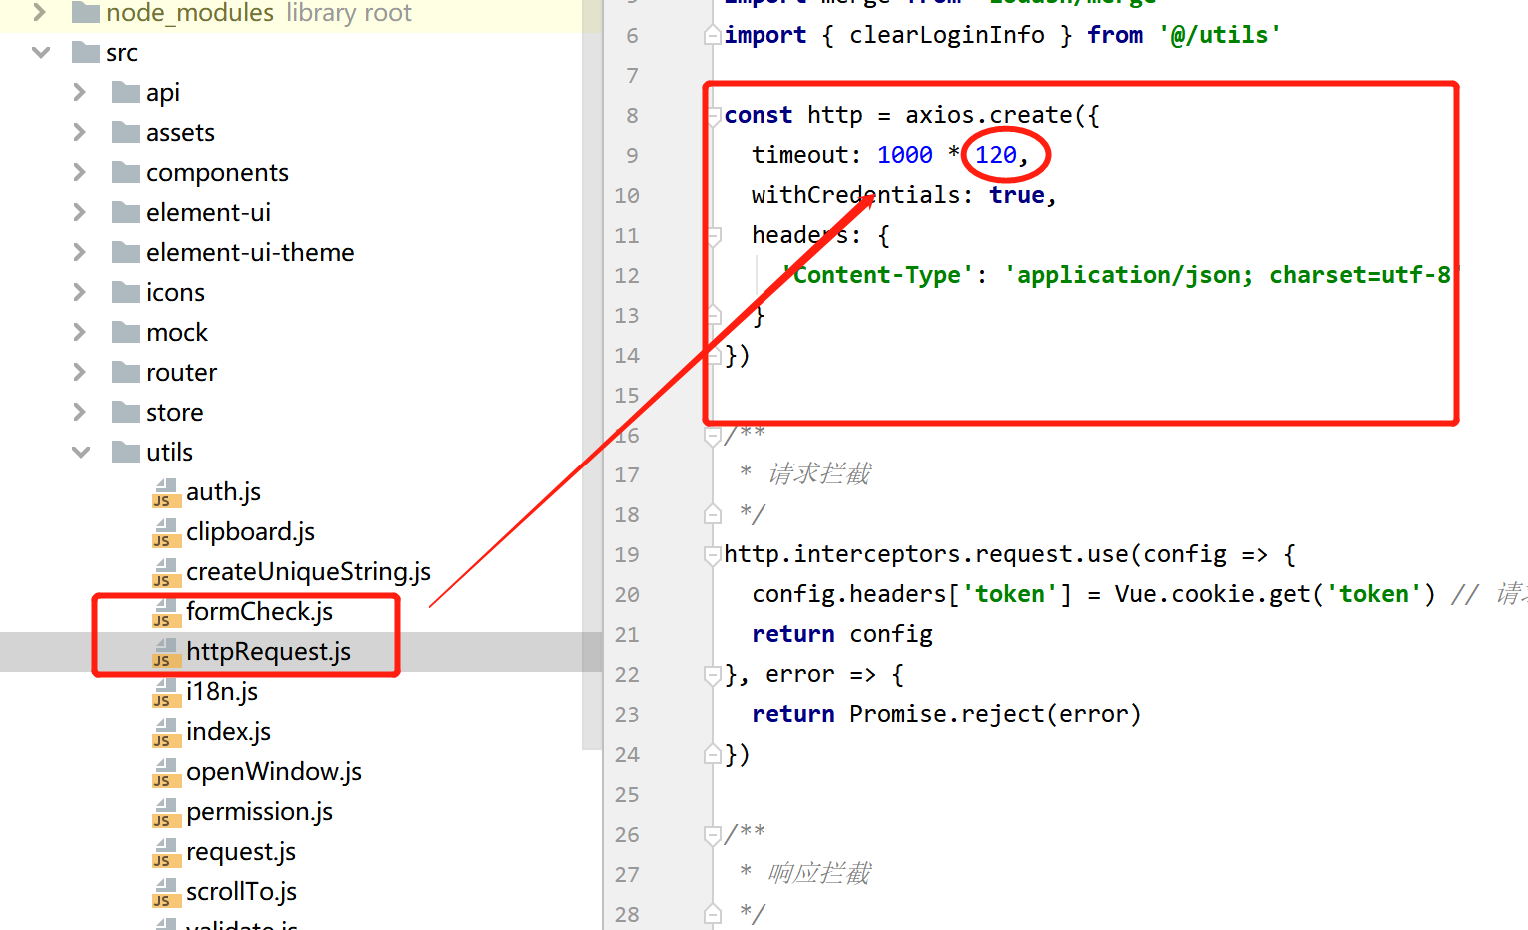
Task: Open formCheck.js from the tree
Action: tap(259, 611)
